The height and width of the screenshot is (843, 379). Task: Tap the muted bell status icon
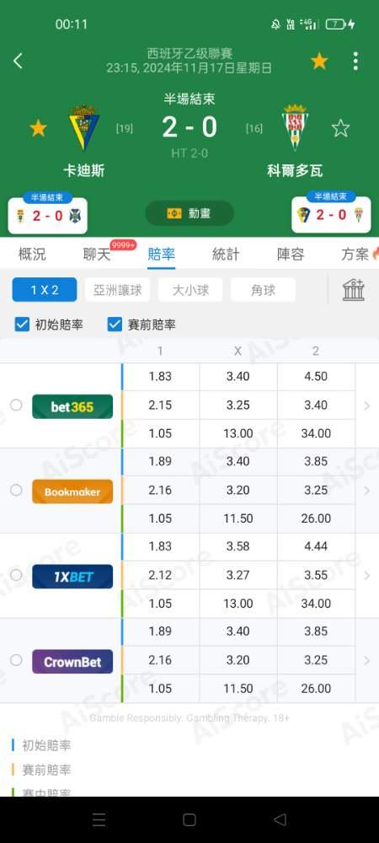point(276,24)
